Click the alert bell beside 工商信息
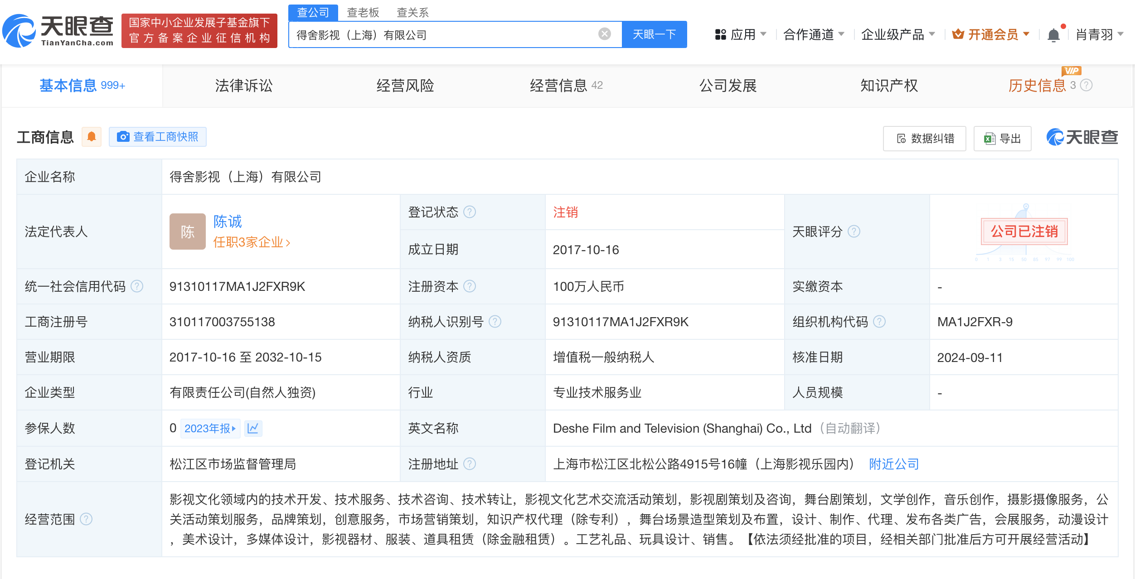The width and height of the screenshot is (1135, 579). [x=92, y=136]
